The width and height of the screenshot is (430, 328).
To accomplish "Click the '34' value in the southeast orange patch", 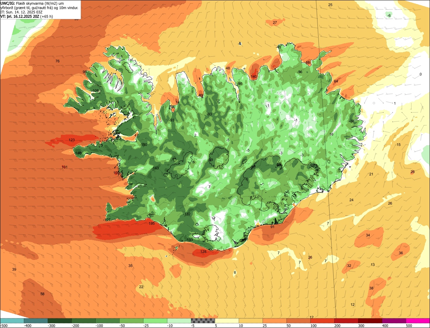I will click(368, 235).
